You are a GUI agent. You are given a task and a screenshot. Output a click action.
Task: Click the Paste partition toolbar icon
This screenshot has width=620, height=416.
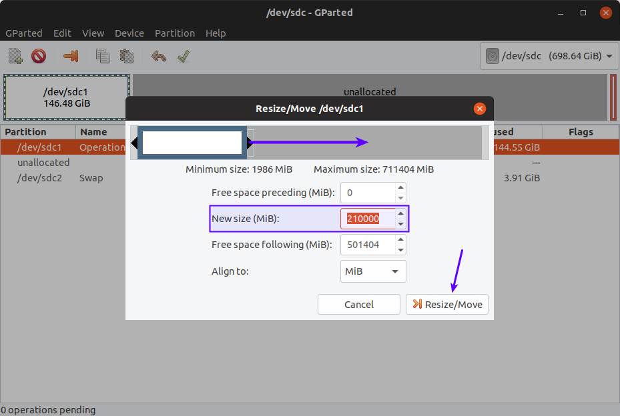pos(127,56)
